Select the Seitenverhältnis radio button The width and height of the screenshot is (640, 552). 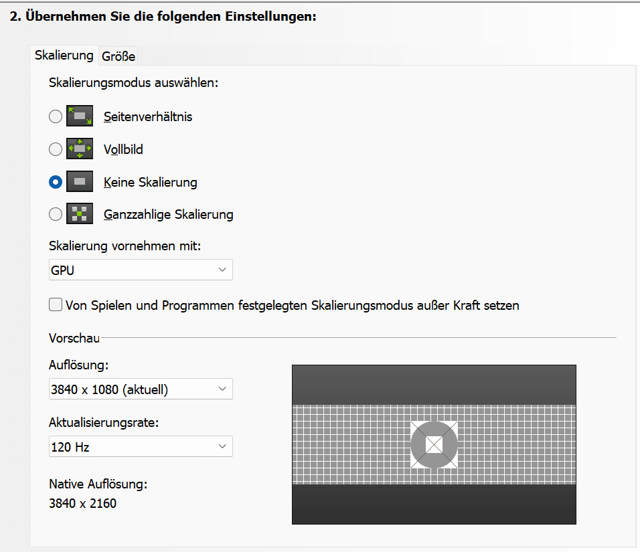click(x=56, y=116)
